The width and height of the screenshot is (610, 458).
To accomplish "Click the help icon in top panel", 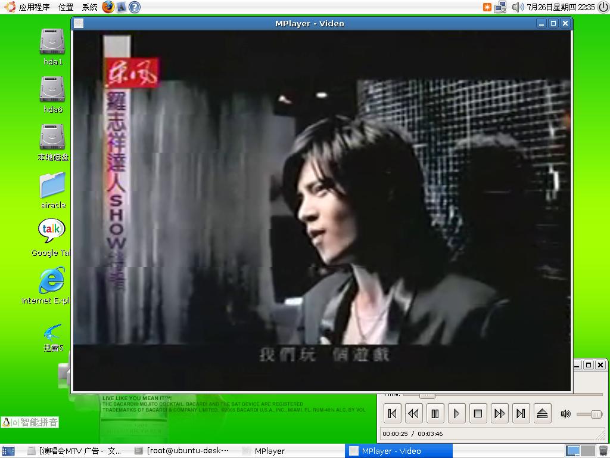I will point(135,7).
